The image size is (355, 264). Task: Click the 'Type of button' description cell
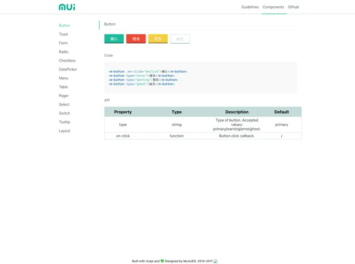click(237, 125)
